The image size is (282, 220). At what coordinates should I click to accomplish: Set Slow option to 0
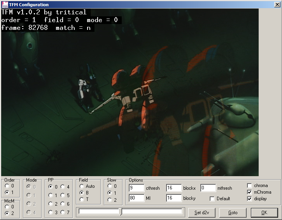110,186
